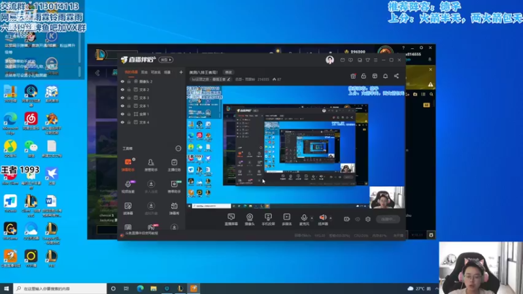Viewport: 523px width, 294px height.
Task: Open the Windows Start menu
Action: pos(7,288)
